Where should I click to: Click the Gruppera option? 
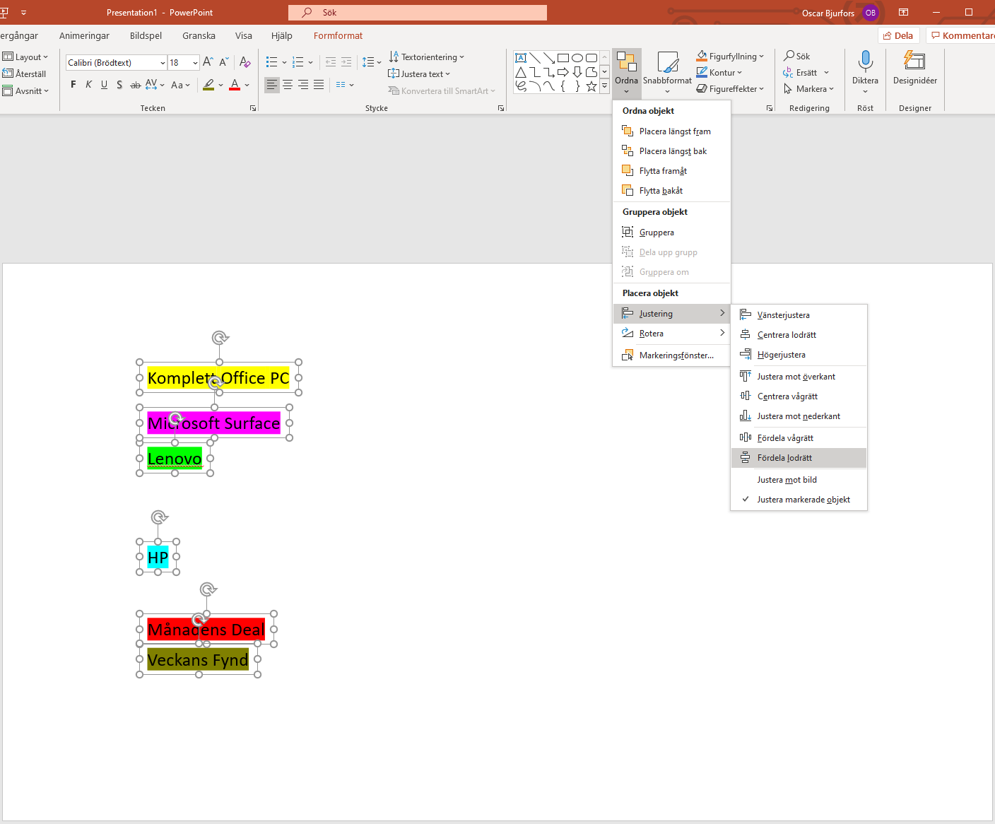coord(656,233)
